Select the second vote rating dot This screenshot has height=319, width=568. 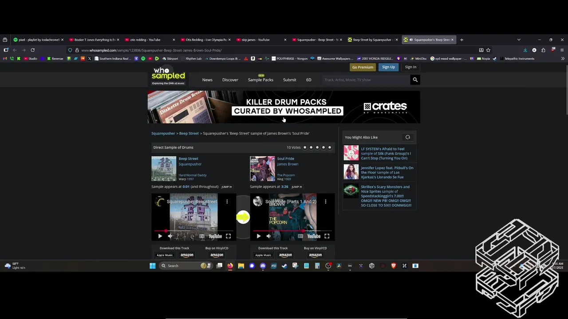tap(311, 148)
